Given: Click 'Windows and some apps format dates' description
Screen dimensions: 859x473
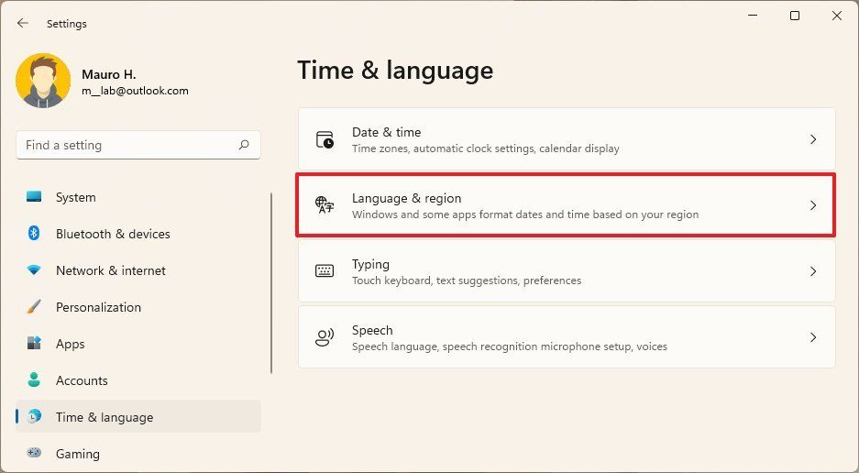Looking at the screenshot, I should [524, 214].
